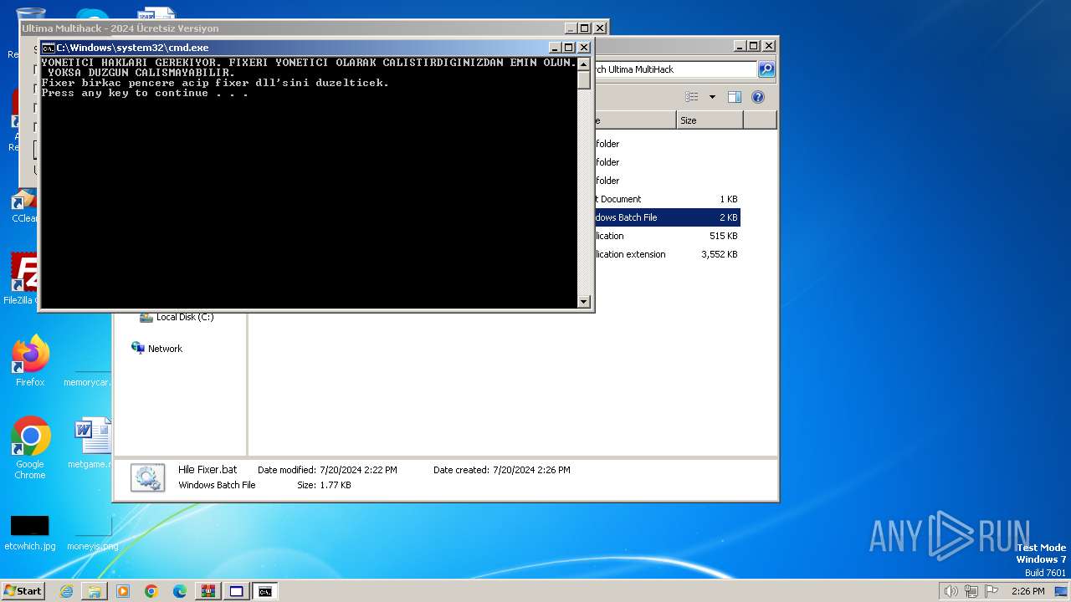1071x602 pixels.
Task: Select the 1 KB text document row
Action: (x=667, y=199)
